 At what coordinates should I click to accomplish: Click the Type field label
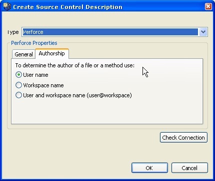[13, 32]
